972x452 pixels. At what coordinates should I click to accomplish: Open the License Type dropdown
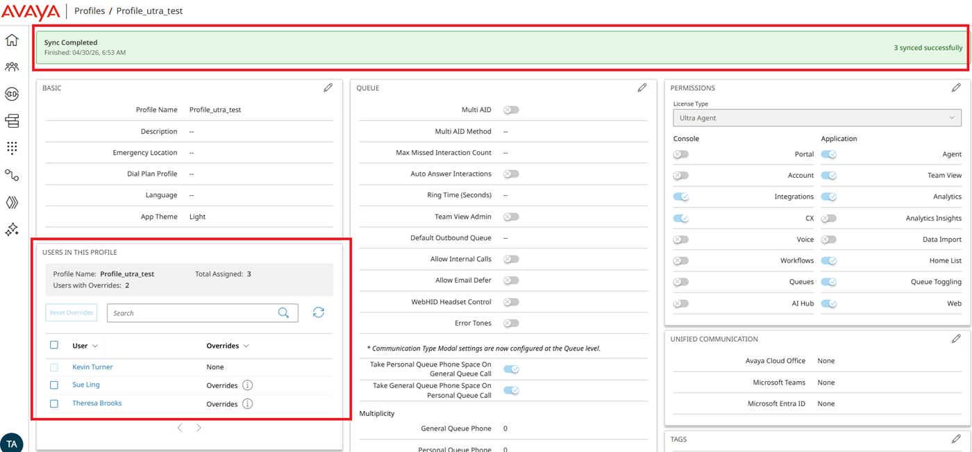(817, 118)
